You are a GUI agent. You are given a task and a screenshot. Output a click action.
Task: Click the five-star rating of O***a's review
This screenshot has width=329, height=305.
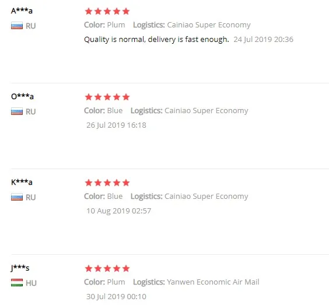click(107, 97)
